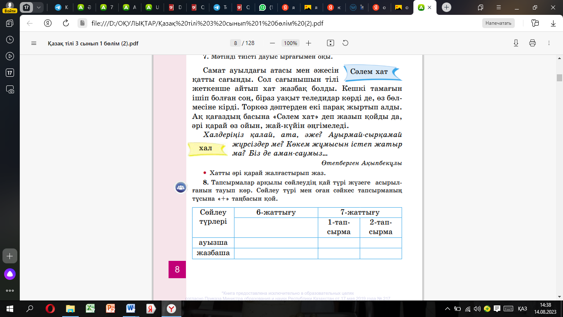Open browser downloads panel
This screenshot has width=563, height=317.
point(553,23)
